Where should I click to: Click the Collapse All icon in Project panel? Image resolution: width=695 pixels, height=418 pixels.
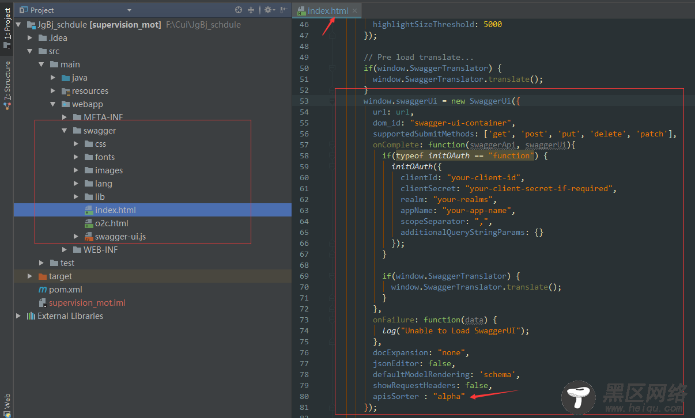pyautogui.click(x=251, y=10)
